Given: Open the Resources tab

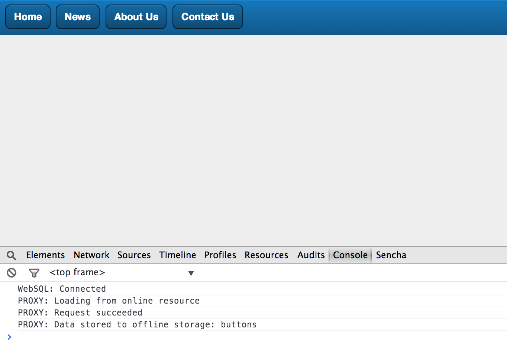Looking at the screenshot, I should pos(266,255).
